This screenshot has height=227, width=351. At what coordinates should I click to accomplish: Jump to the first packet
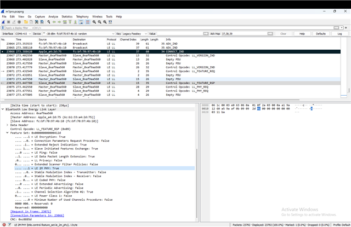70,22
